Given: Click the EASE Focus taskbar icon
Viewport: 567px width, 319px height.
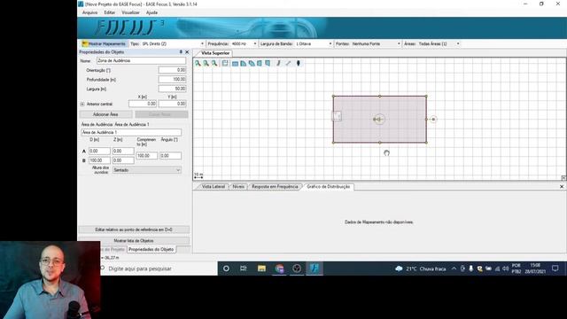Looking at the screenshot, I should tap(315, 268).
